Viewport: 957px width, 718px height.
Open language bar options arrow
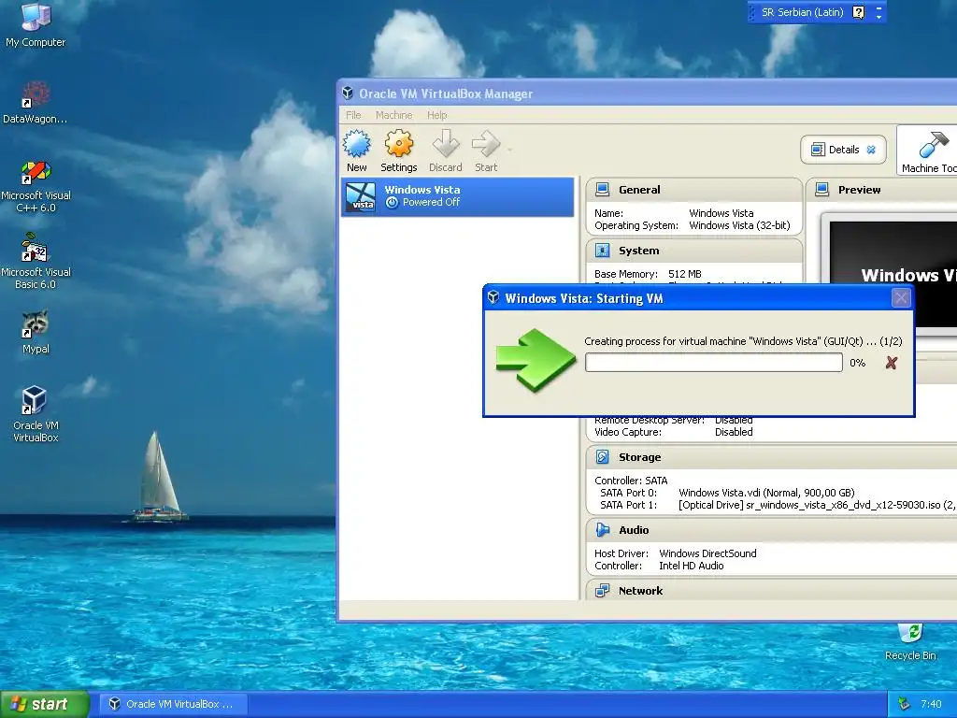(x=878, y=17)
